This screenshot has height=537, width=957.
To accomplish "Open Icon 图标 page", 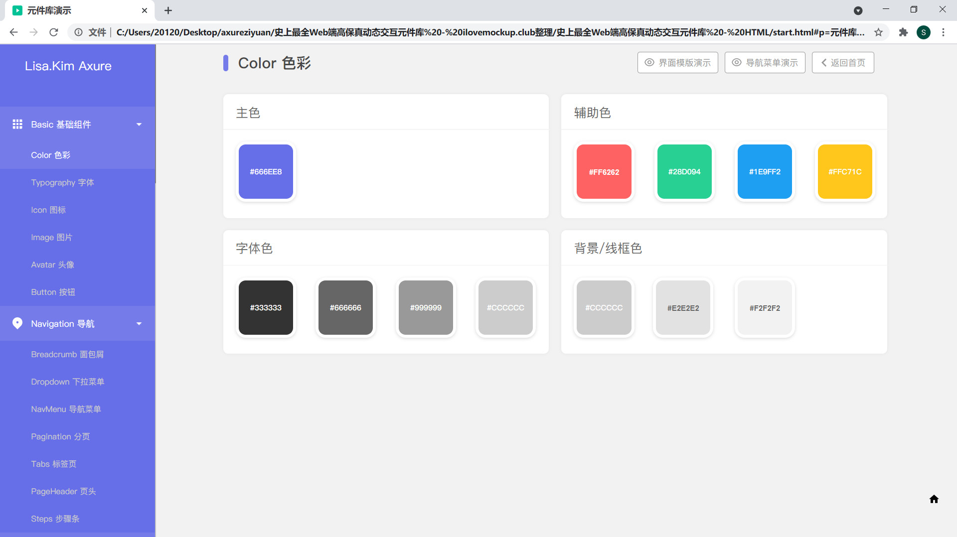I will (78, 210).
